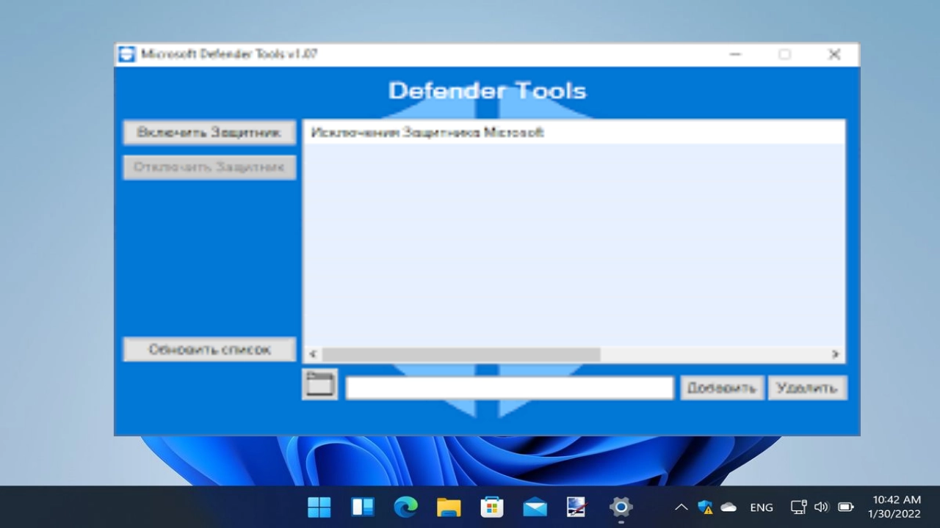This screenshot has height=528, width=940.
Task: Launch Microsoft Edge from taskbar
Action: pyautogui.click(x=405, y=507)
